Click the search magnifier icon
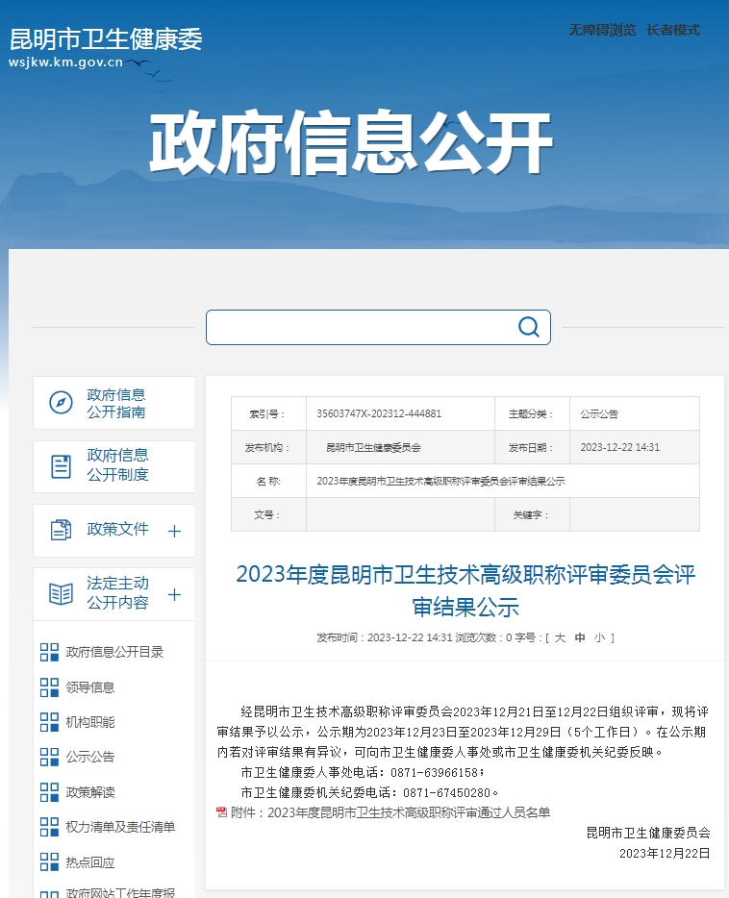The height and width of the screenshot is (898, 729). pyautogui.click(x=529, y=327)
